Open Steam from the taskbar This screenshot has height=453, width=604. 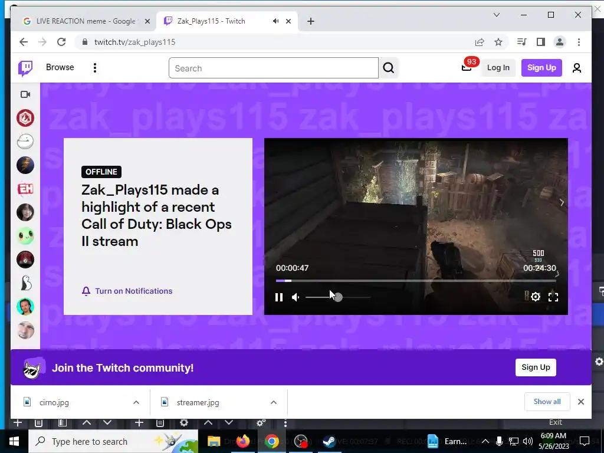[x=329, y=441]
